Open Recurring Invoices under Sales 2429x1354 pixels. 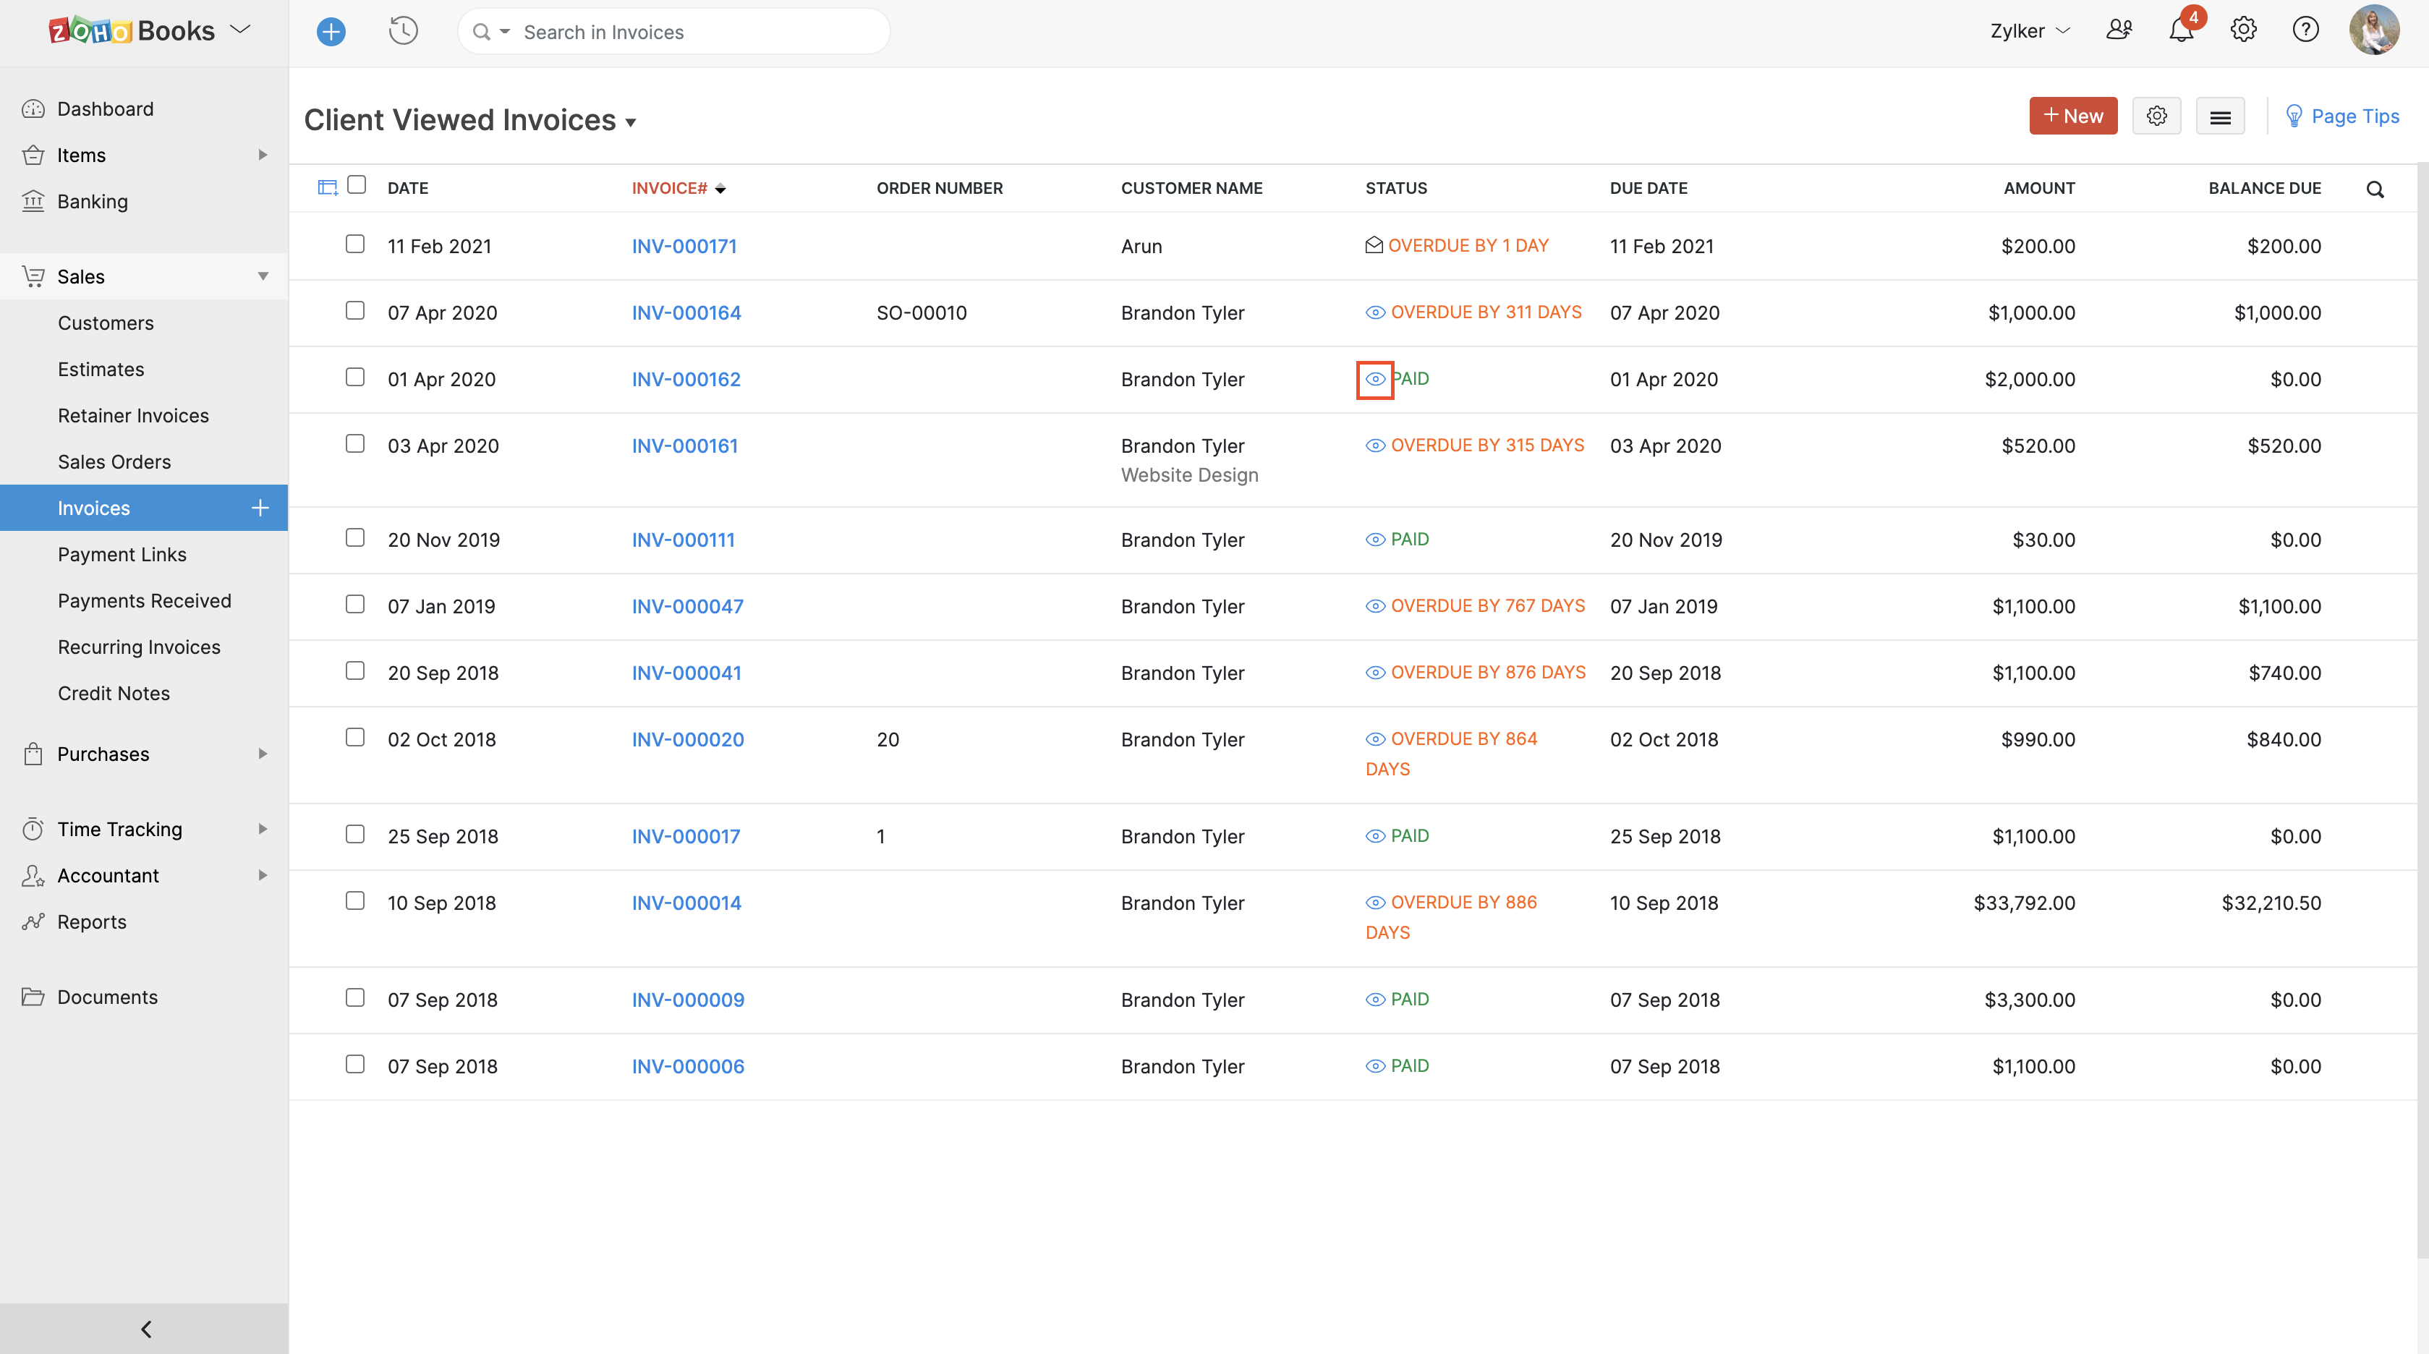139,647
